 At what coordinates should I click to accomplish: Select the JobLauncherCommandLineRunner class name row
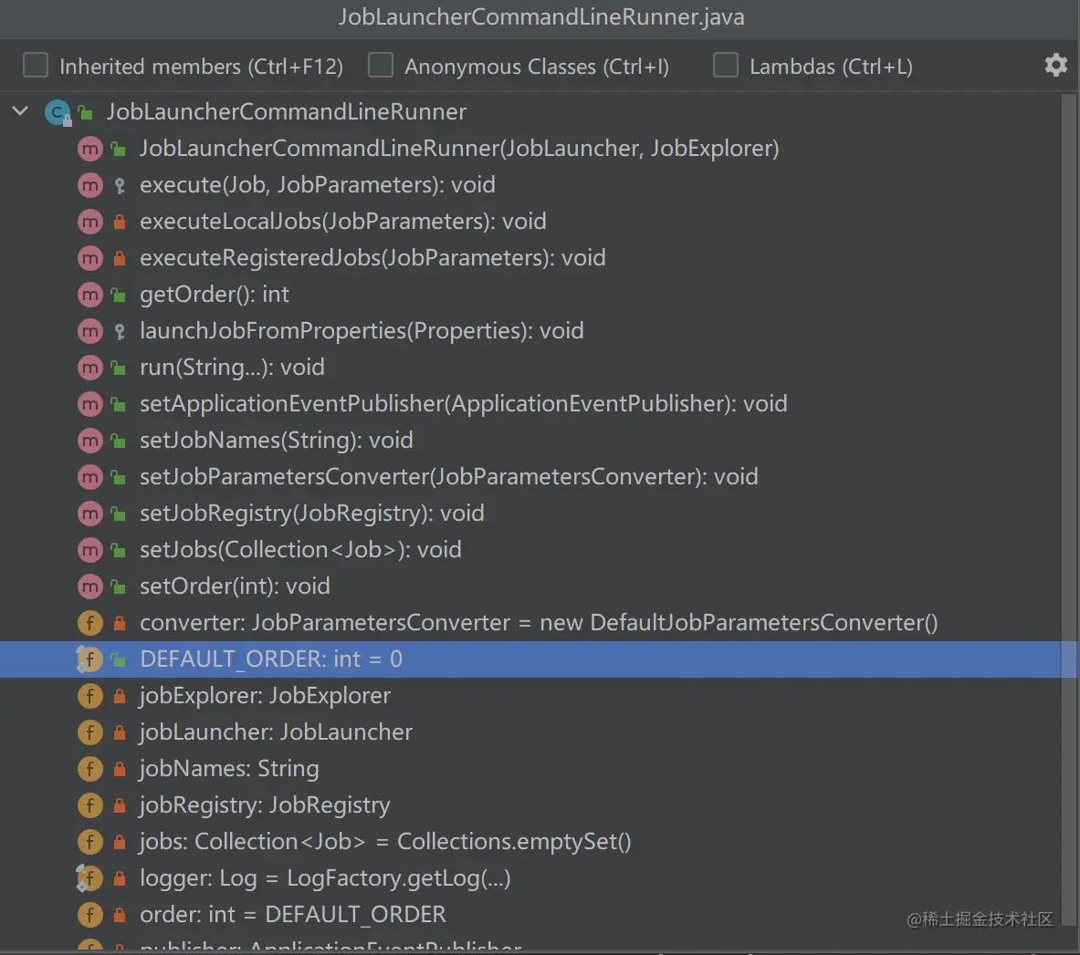(286, 111)
